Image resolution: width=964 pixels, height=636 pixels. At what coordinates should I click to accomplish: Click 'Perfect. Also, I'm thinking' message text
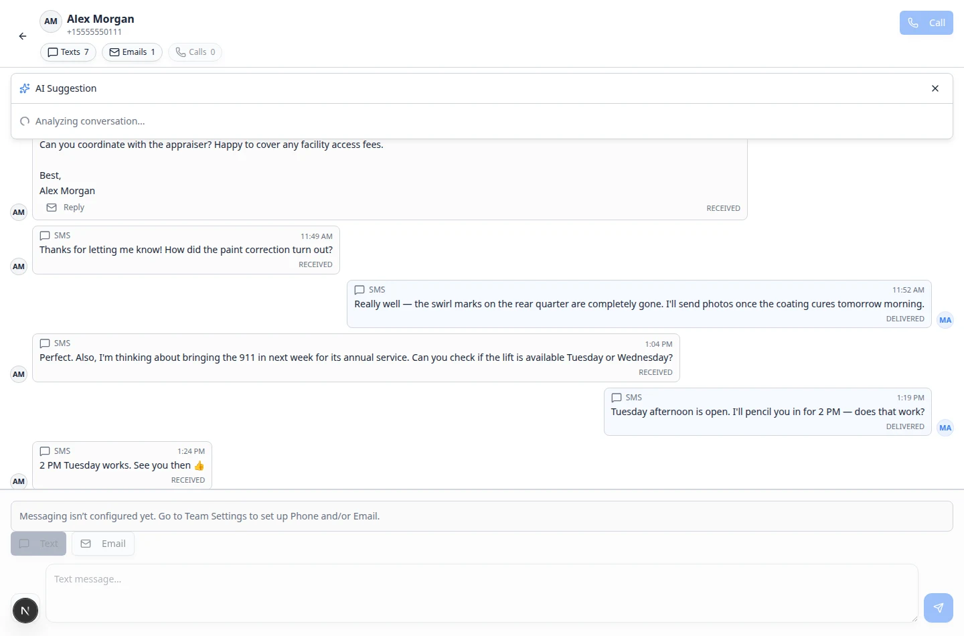[x=356, y=357]
